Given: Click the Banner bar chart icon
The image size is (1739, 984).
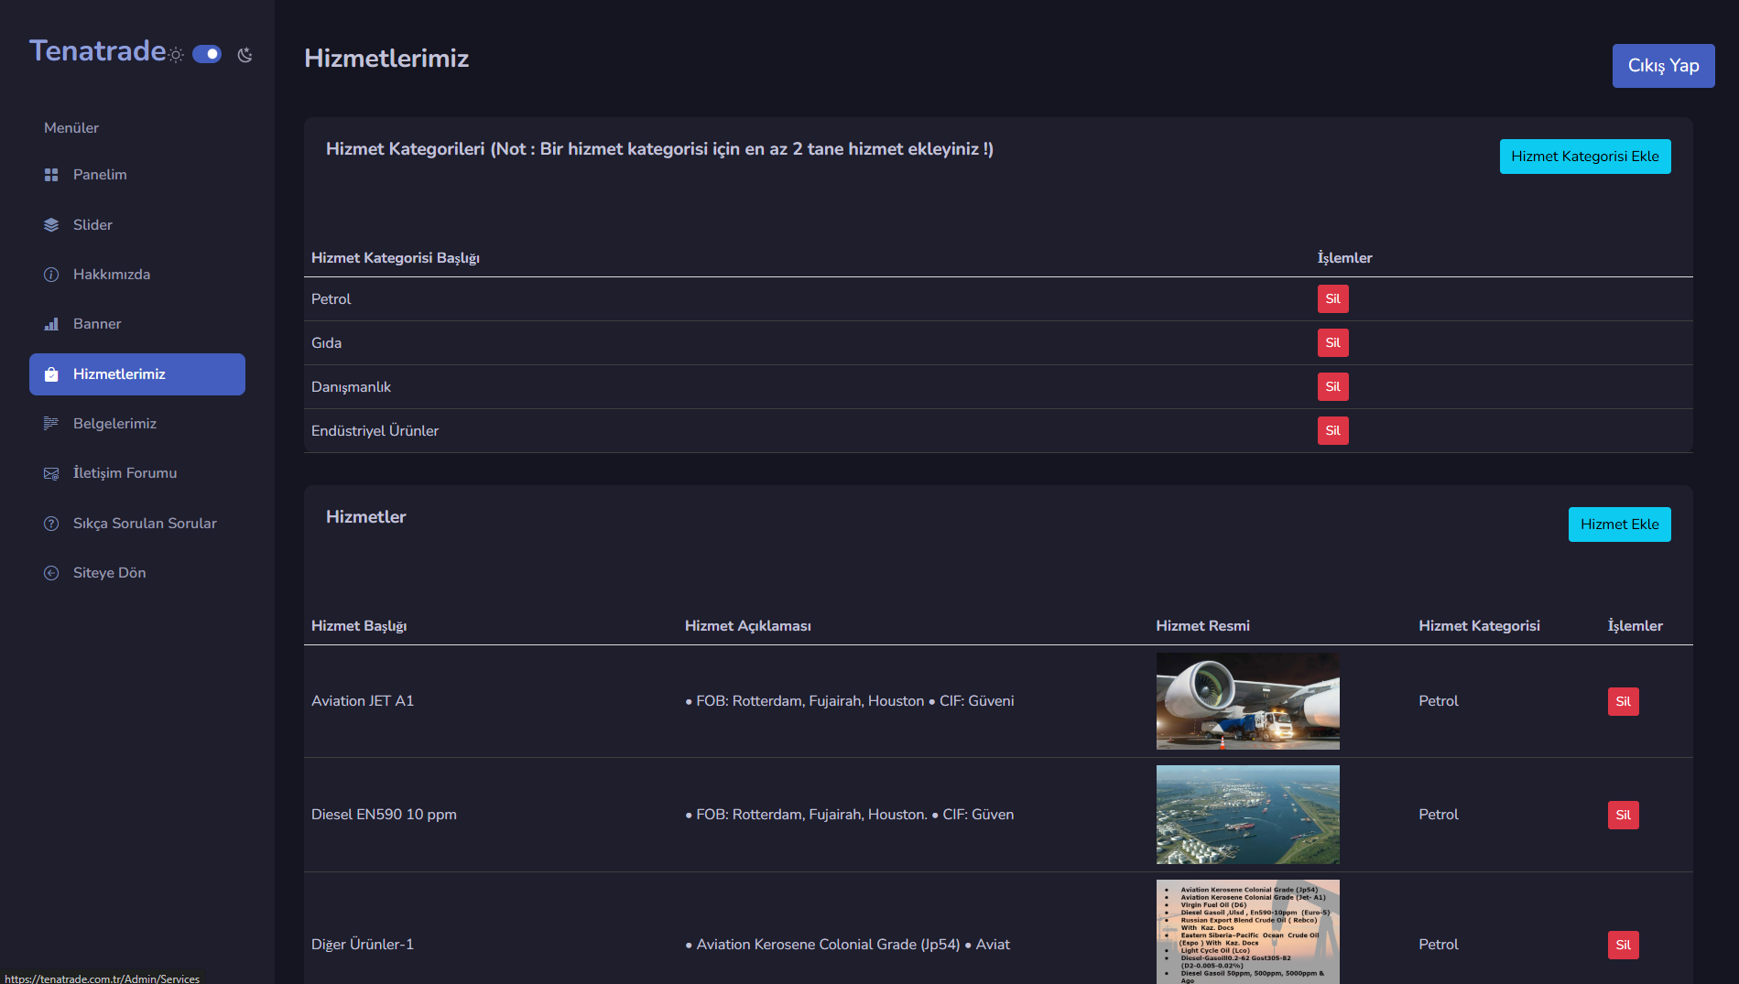Looking at the screenshot, I should [x=51, y=324].
